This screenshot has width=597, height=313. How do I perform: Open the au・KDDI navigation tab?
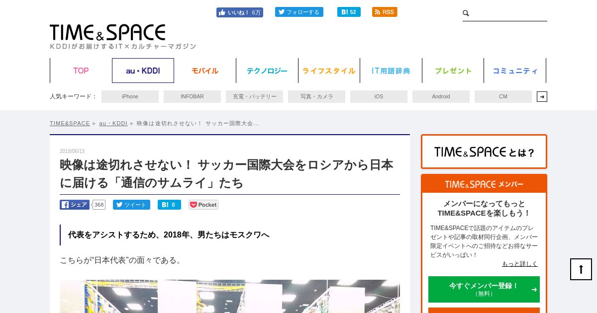click(143, 71)
